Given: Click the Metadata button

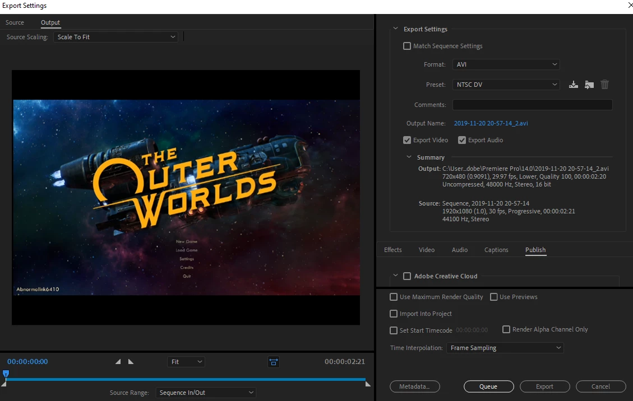Looking at the screenshot, I should (x=414, y=386).
